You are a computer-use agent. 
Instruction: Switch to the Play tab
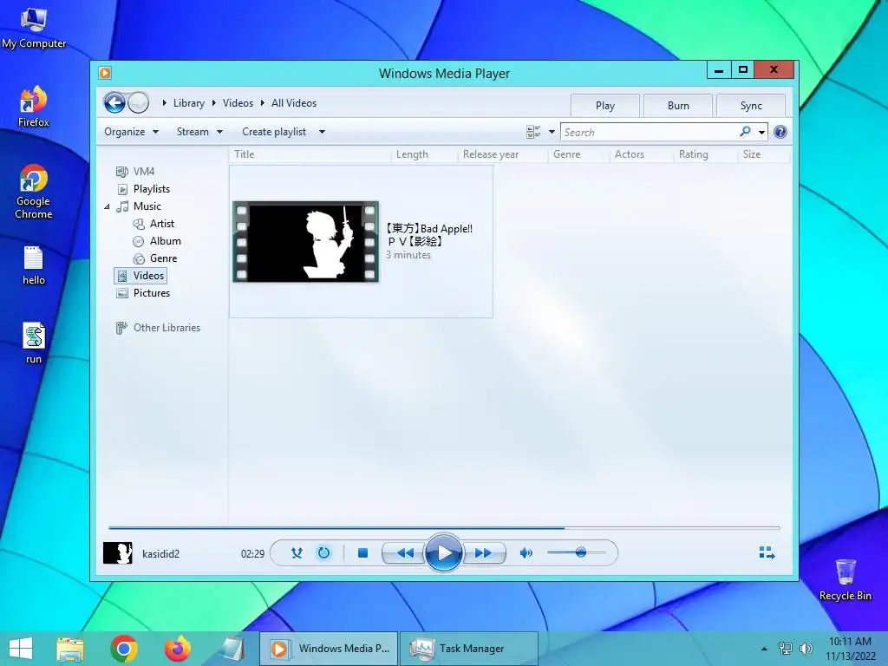pos(604,106)
